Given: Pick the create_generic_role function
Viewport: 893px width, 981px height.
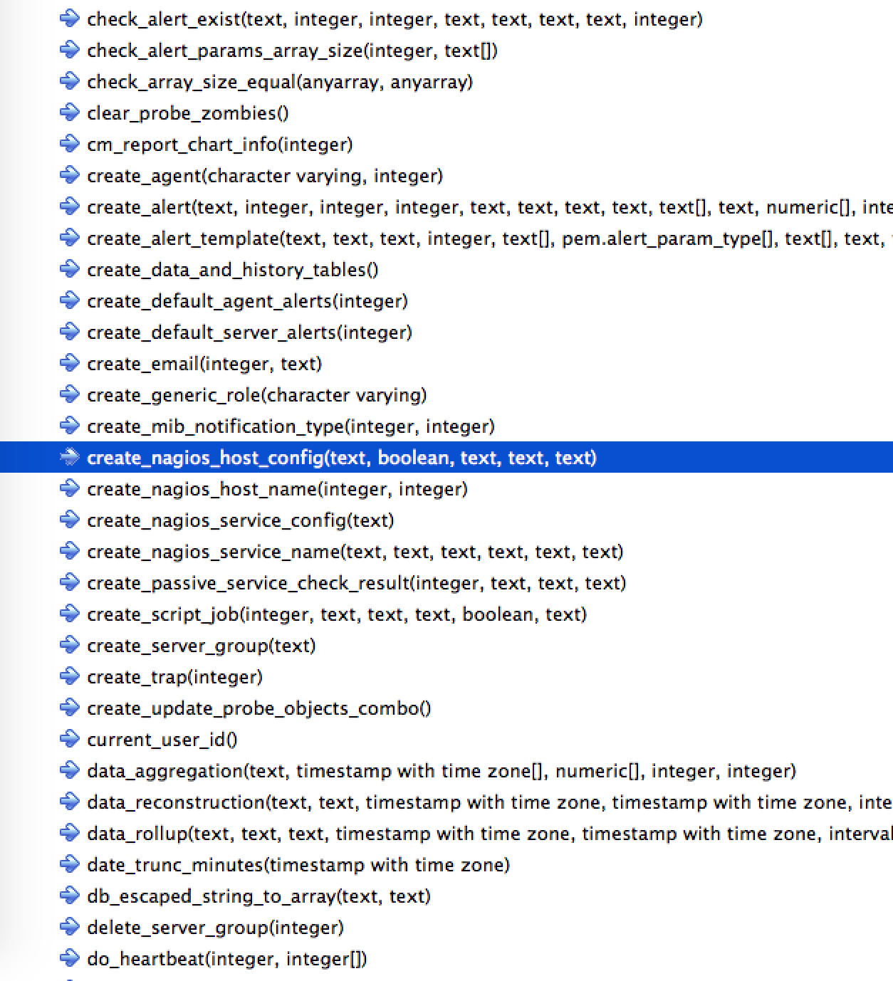Looking at the screenshot, I should 256,395.
